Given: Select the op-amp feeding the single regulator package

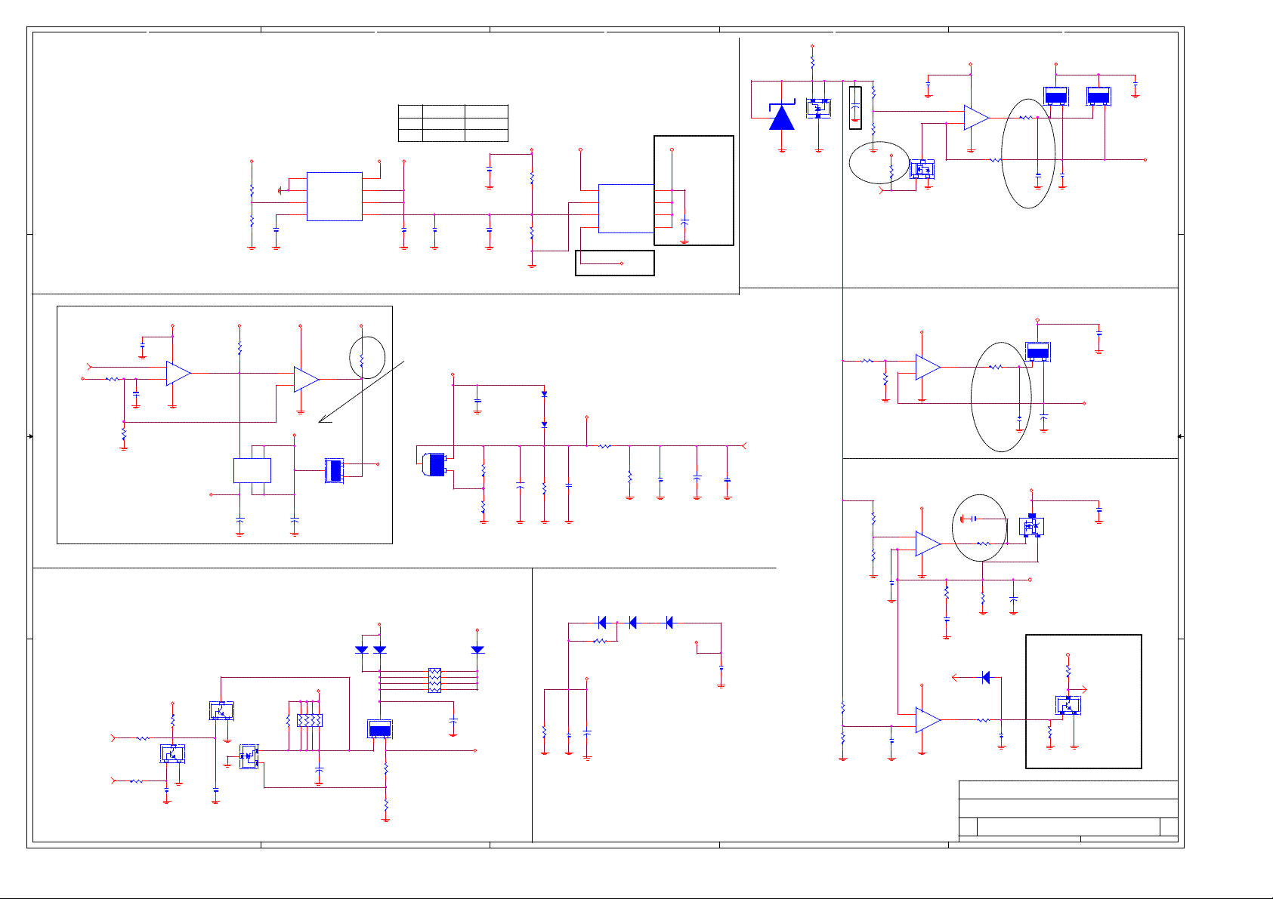Looking at the screenshot, I should (928, 367).
